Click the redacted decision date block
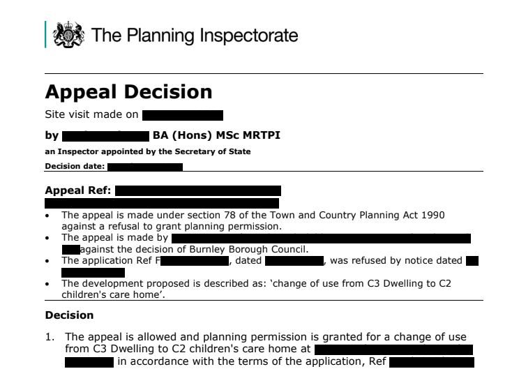The width and height of the screenshot is (519, 369). click(x=145, y=167)
